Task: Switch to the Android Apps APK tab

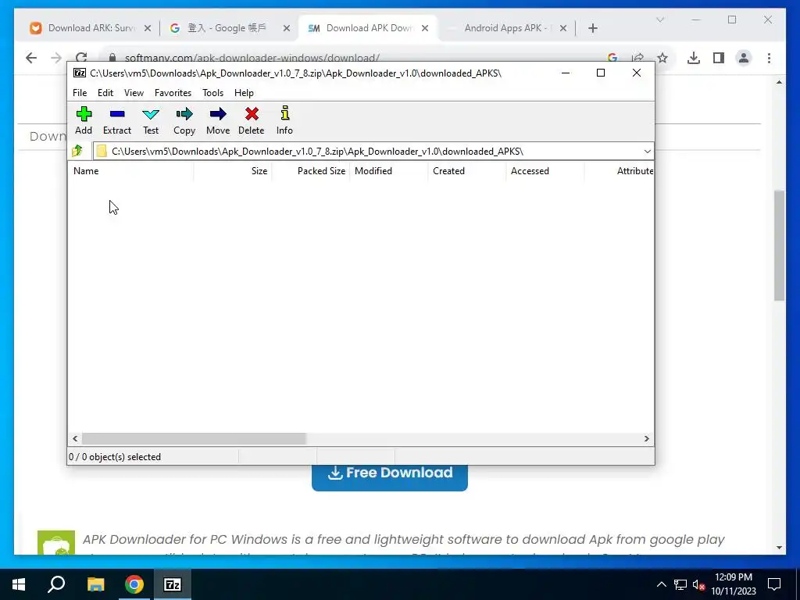Action: click(508, 28)
